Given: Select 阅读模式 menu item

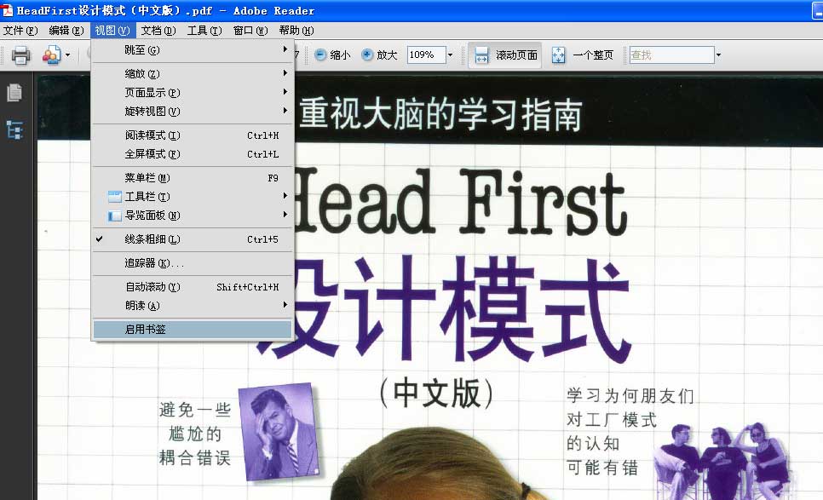Looking at the screenshot, I should point(192,135).
